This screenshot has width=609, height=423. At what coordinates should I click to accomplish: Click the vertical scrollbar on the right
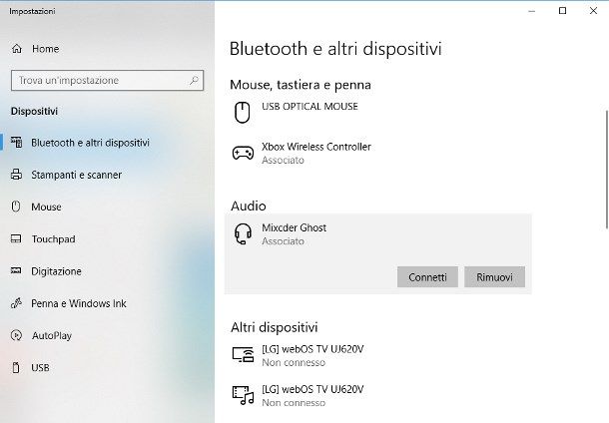[606, 170]
